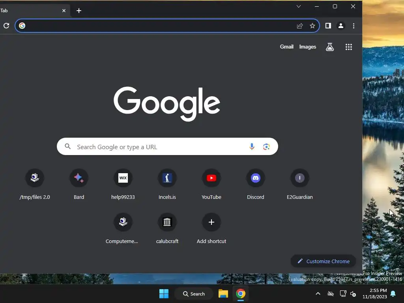Open the clock and date 2:55 PM
The height and width of the screenshot is (303, 404).
click(375, 294)
